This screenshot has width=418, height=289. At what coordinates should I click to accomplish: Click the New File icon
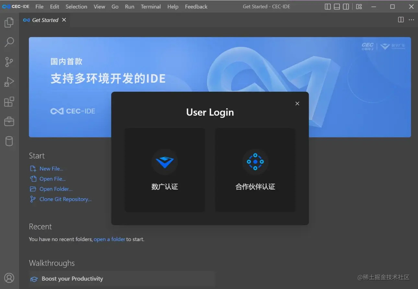pyautogui.click(x=33, y=168)
